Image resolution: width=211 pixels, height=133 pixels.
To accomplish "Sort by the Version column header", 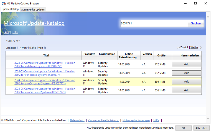I will [x=147, y=55].
